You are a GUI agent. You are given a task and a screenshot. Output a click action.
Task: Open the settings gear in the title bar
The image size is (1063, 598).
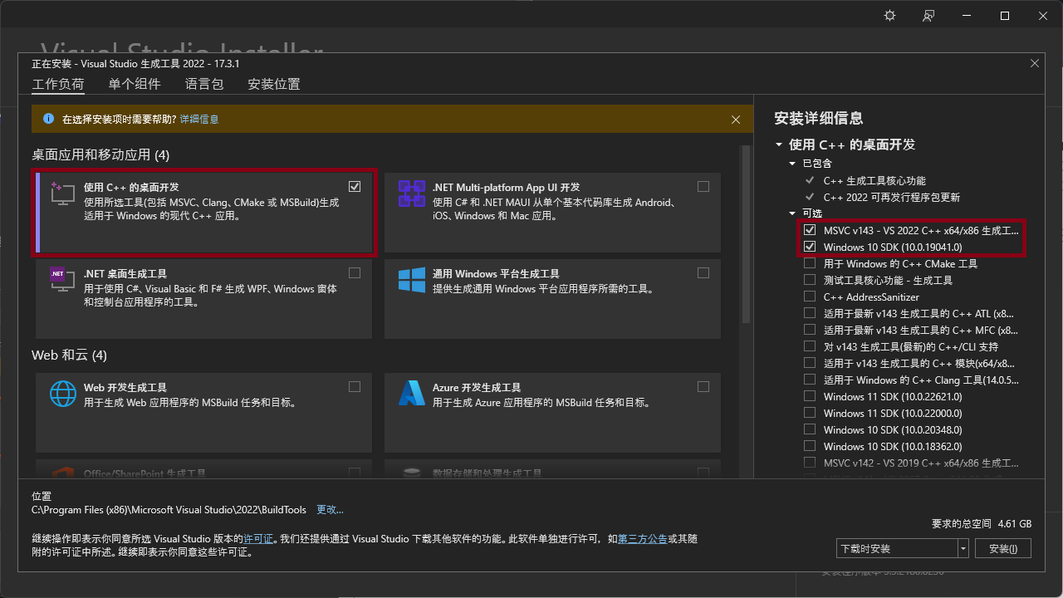[889, 15]
